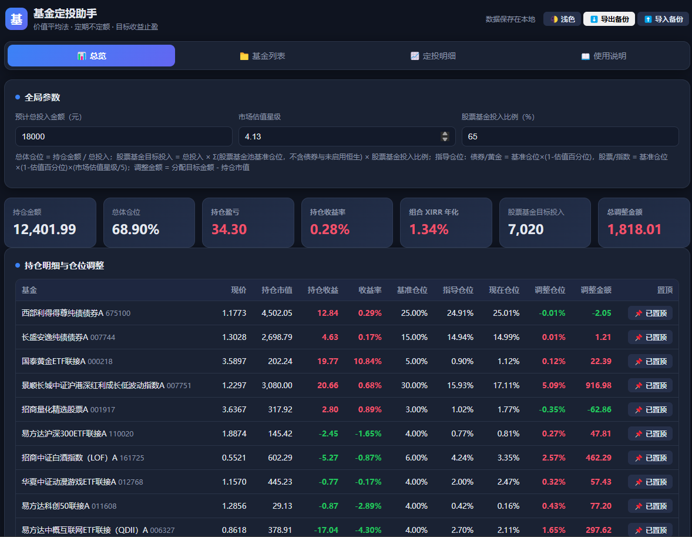Open the 总览 overview tab
The image size is (692, 537).
[x=92, y=56]
